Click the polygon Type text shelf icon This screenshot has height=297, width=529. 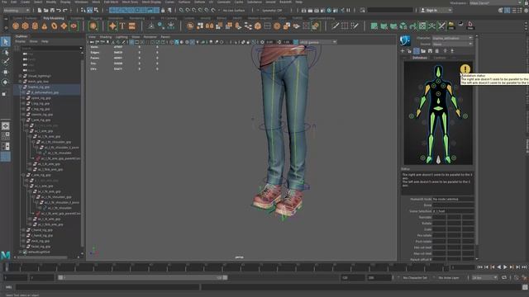[122, 26]
